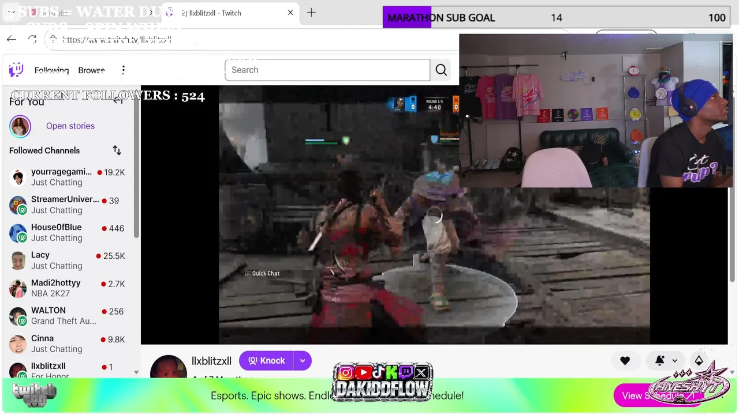Viewport: 739px width, 415px height.
Task: Click the WALTON channel avatar
Action: (x=18, y=316)
